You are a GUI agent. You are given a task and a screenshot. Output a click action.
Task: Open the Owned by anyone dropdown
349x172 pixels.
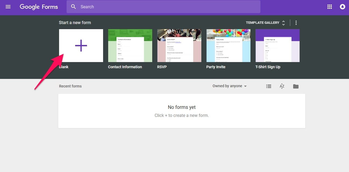coord(230,86)
